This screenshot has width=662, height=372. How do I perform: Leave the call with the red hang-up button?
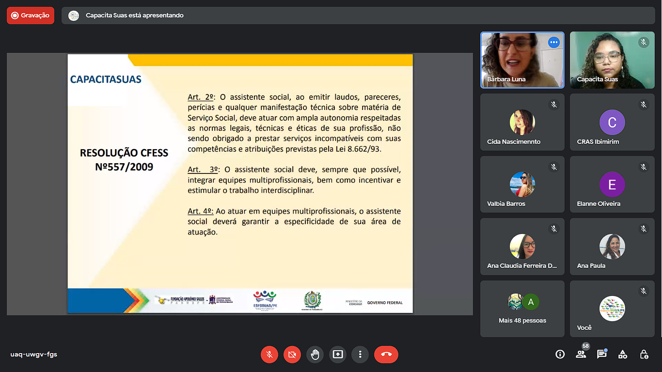coord(386,355)
